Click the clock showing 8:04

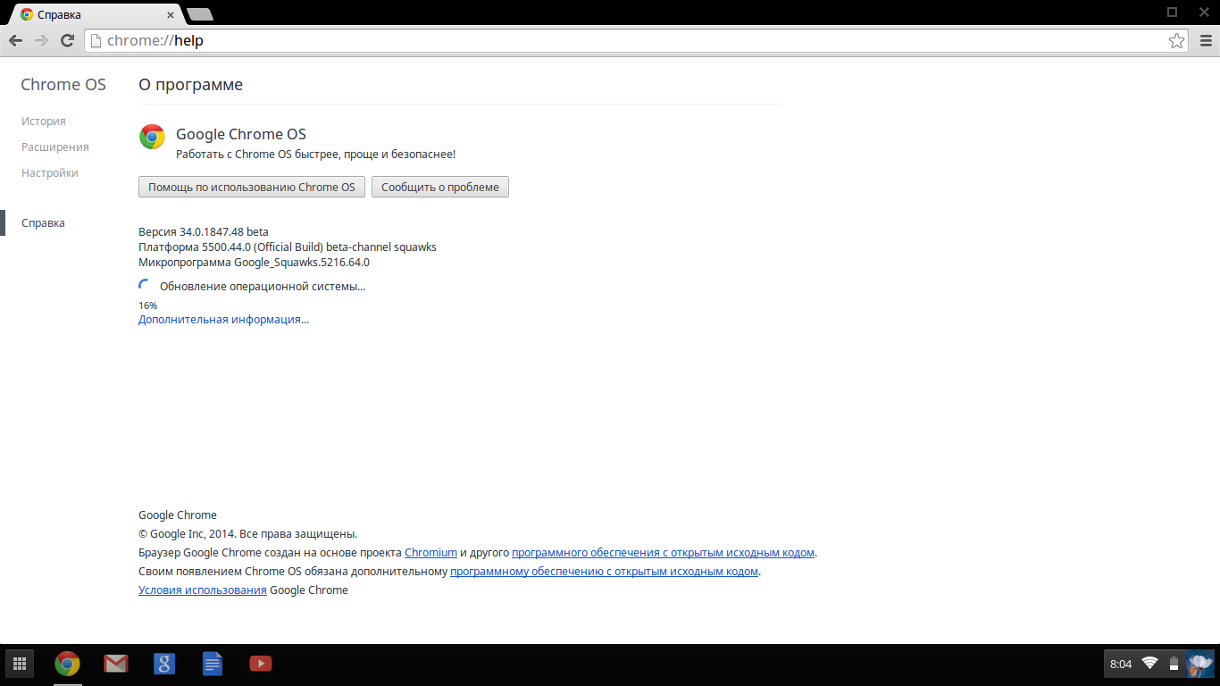tap(1121, 664)
